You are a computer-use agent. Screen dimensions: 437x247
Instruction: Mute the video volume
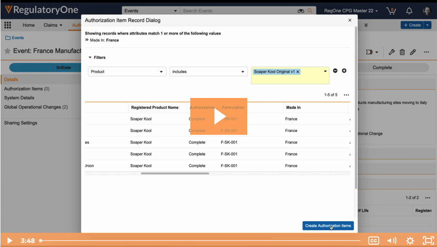click(391, 240)
